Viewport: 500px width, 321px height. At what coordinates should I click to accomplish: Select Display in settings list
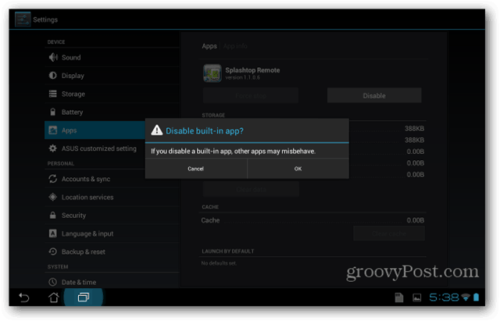[x=111, y=76]
